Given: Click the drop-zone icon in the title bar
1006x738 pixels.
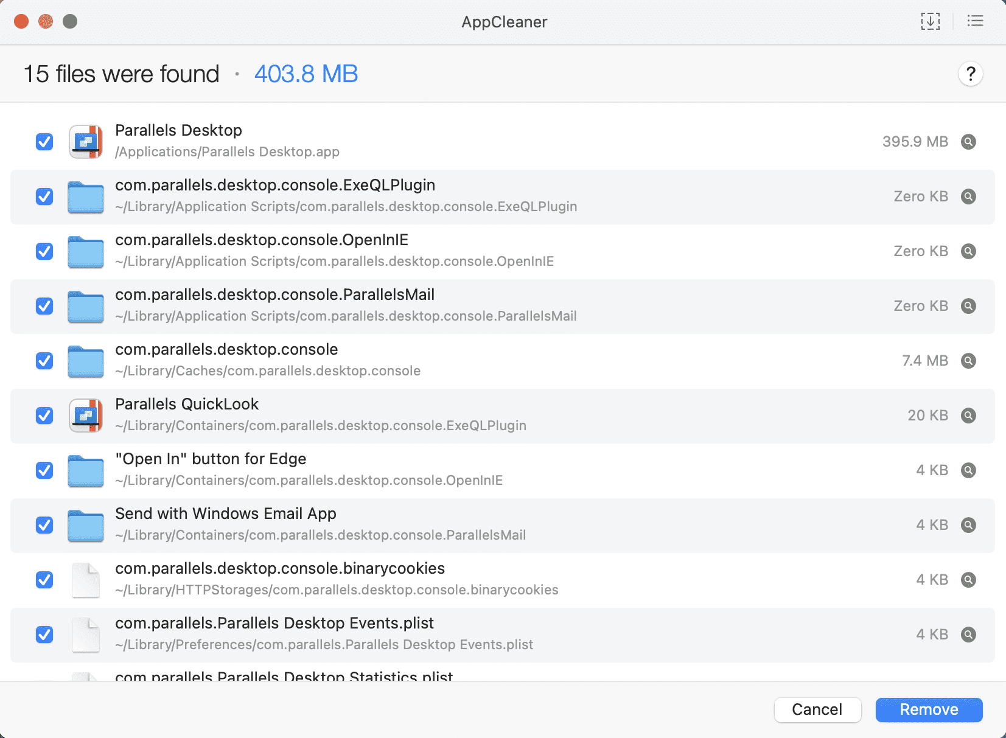Looking at the screenshot, I should pyautogui.click(x=930, y=21).
